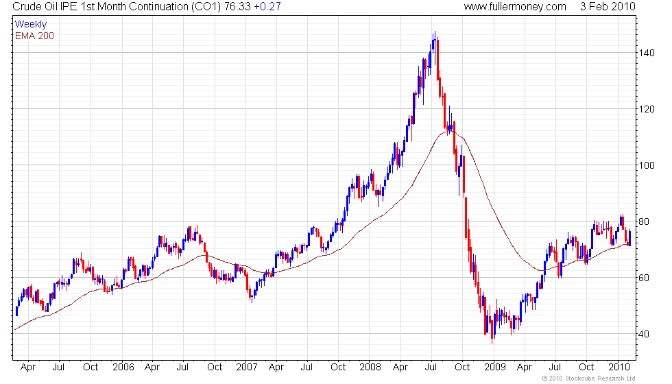Click the 2008 year label on time axis

point(370,368)
